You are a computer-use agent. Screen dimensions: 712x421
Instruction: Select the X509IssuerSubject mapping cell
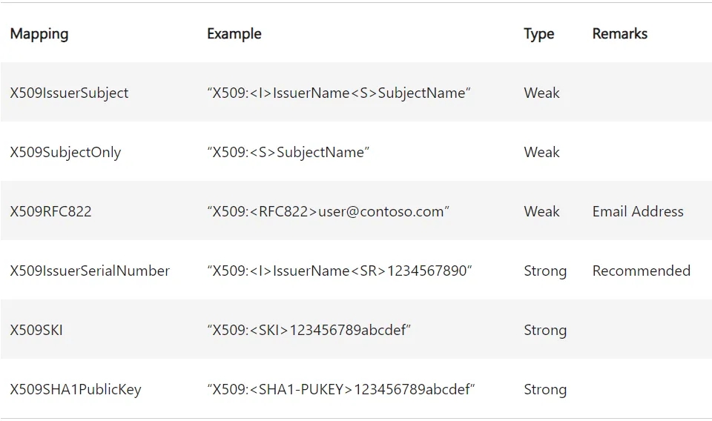pyautogui.click(x=69, y=93)
